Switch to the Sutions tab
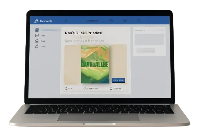The height and width of the screenshot is (133, 199). 117,89
